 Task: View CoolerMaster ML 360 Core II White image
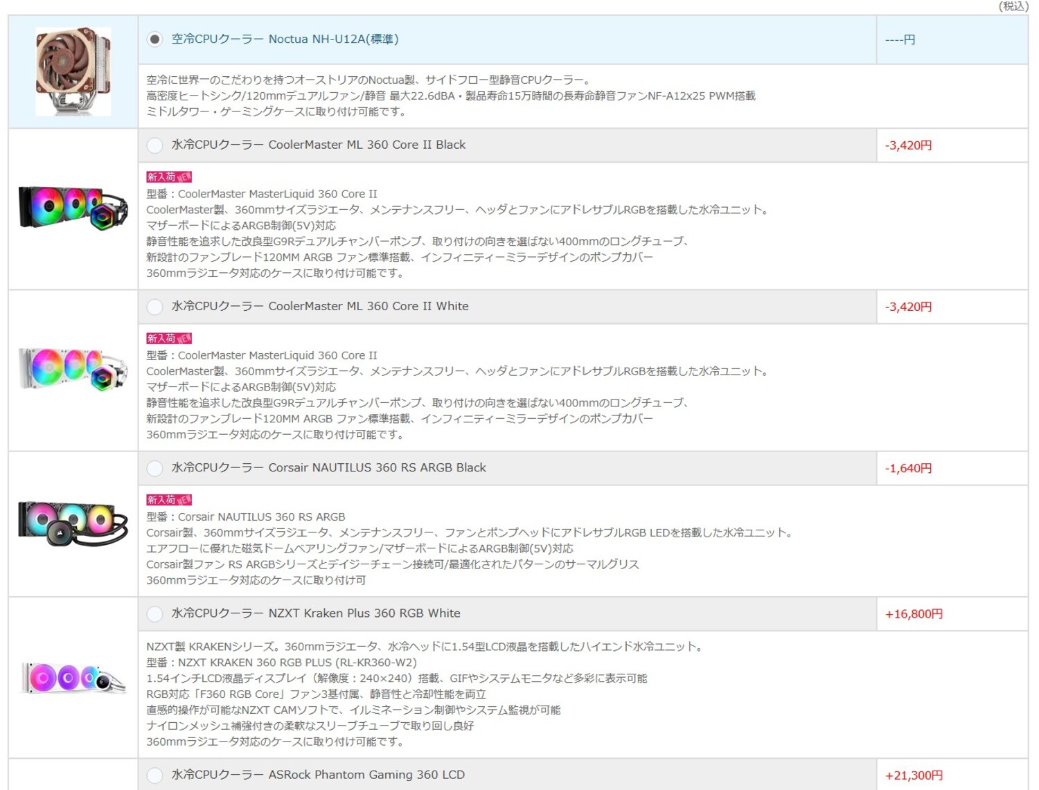[x=73, y=369]
